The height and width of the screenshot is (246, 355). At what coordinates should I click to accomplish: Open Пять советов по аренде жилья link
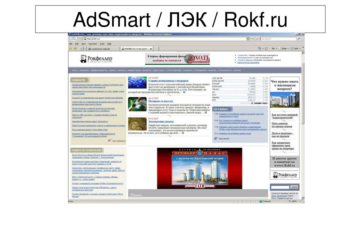pyautogui.click(x=282, y=125)
